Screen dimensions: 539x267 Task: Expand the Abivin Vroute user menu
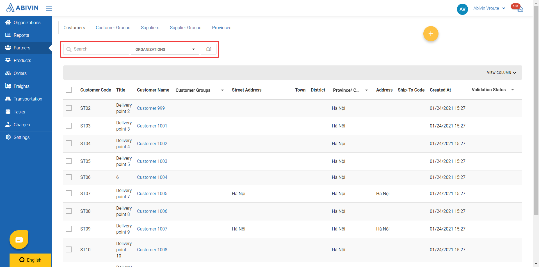pos(489,8)
